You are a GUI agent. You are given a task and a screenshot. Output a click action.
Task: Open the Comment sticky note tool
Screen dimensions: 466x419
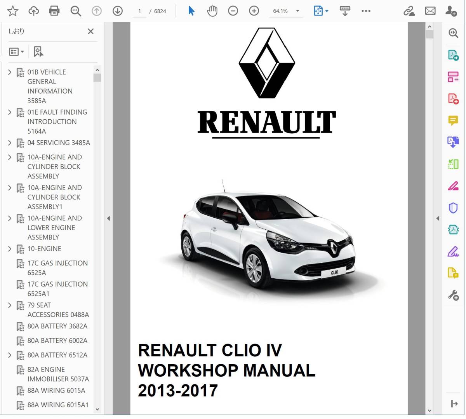click(x=453, y=120)
